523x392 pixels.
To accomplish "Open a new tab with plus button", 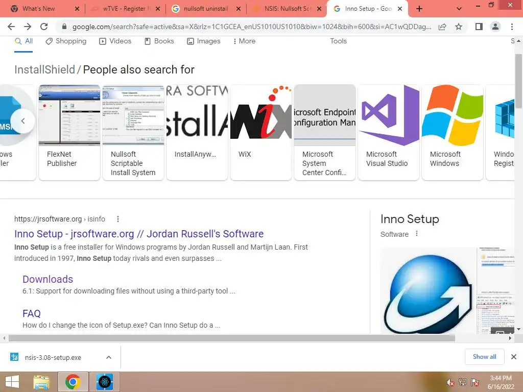I will 419,9.
